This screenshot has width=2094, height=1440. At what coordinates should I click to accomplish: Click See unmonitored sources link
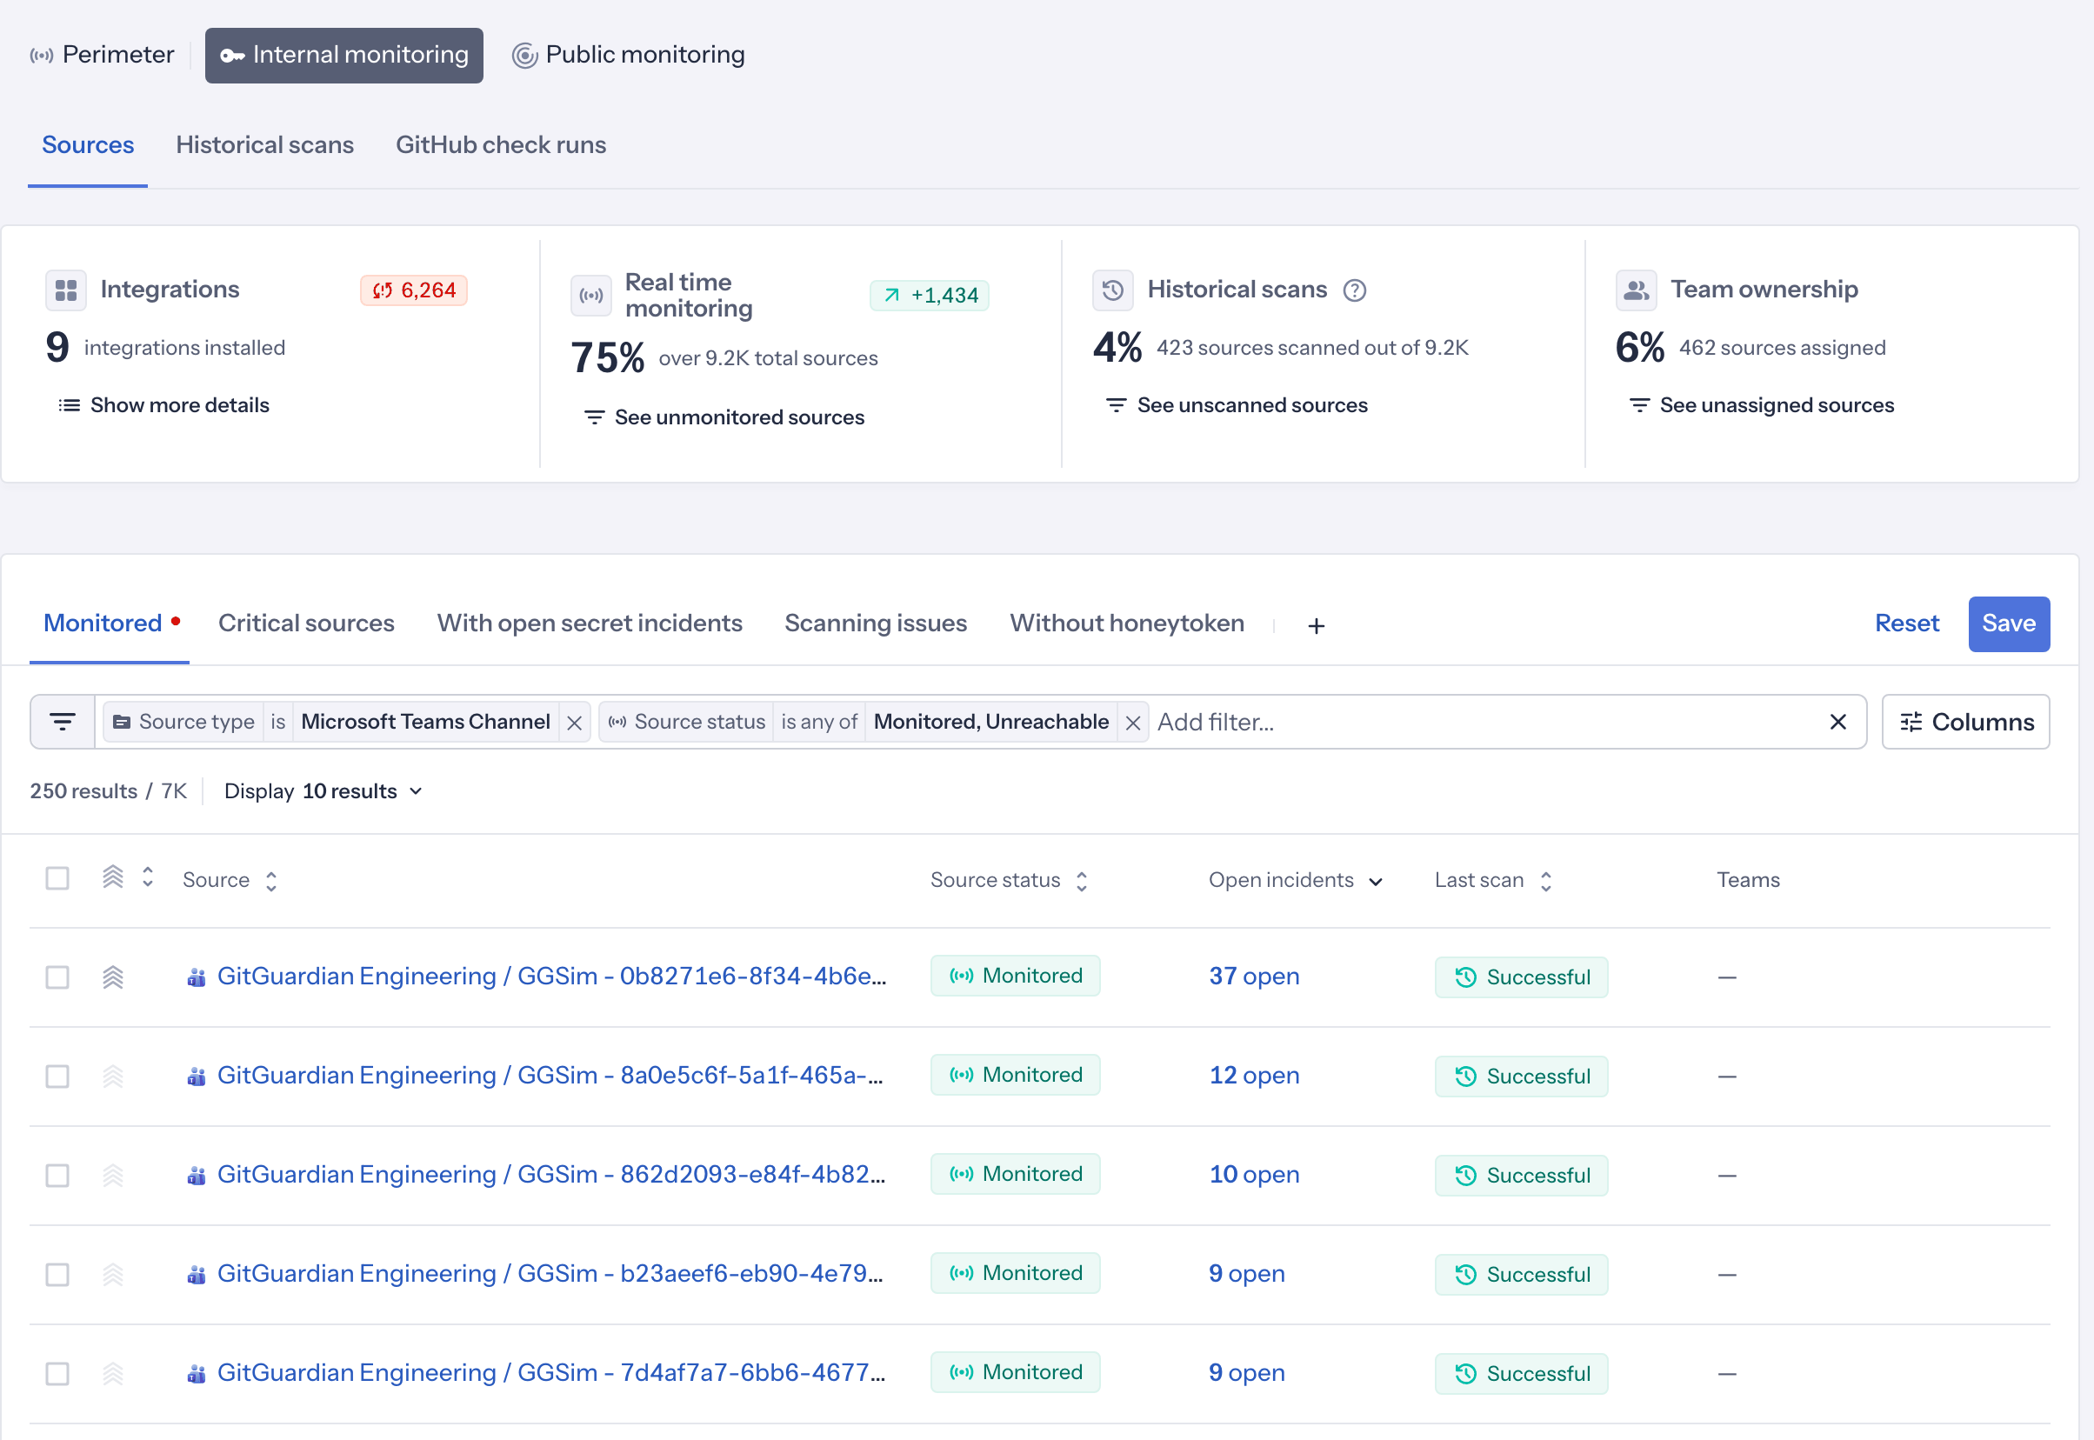(724, 417)
